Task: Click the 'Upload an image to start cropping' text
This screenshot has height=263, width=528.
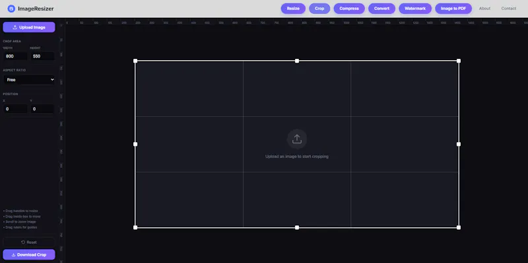Action: coord(296,157)
